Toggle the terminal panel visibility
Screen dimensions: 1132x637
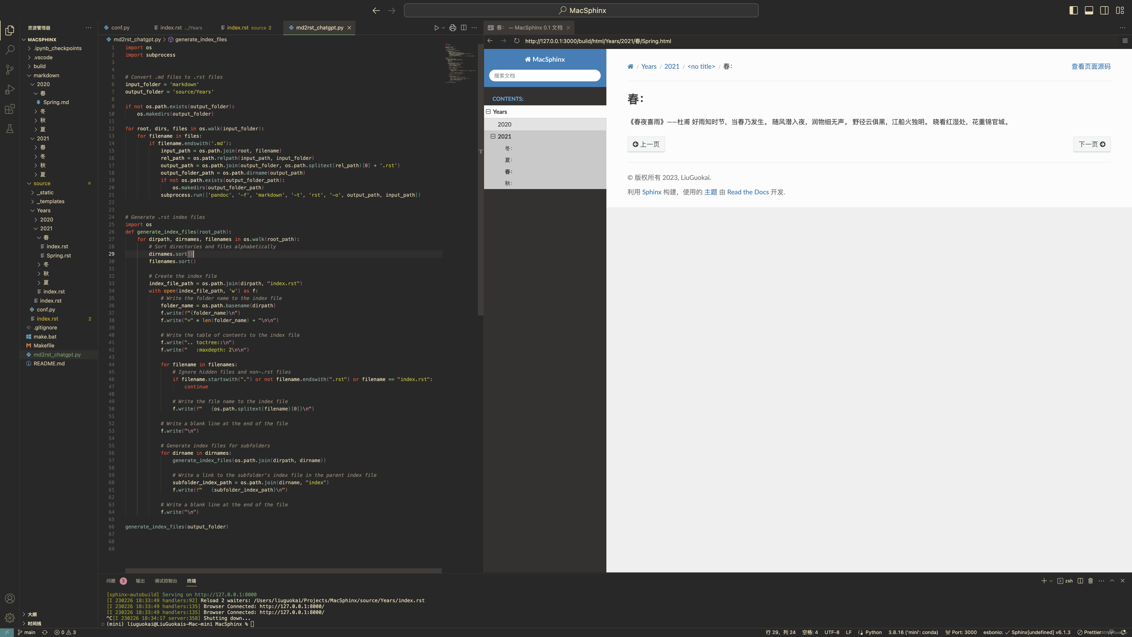coord(1089,10)
